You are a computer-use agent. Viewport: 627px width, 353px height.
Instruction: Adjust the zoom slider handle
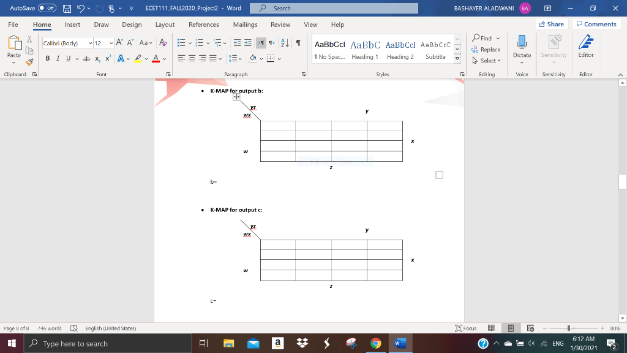(x=569, y=328)
